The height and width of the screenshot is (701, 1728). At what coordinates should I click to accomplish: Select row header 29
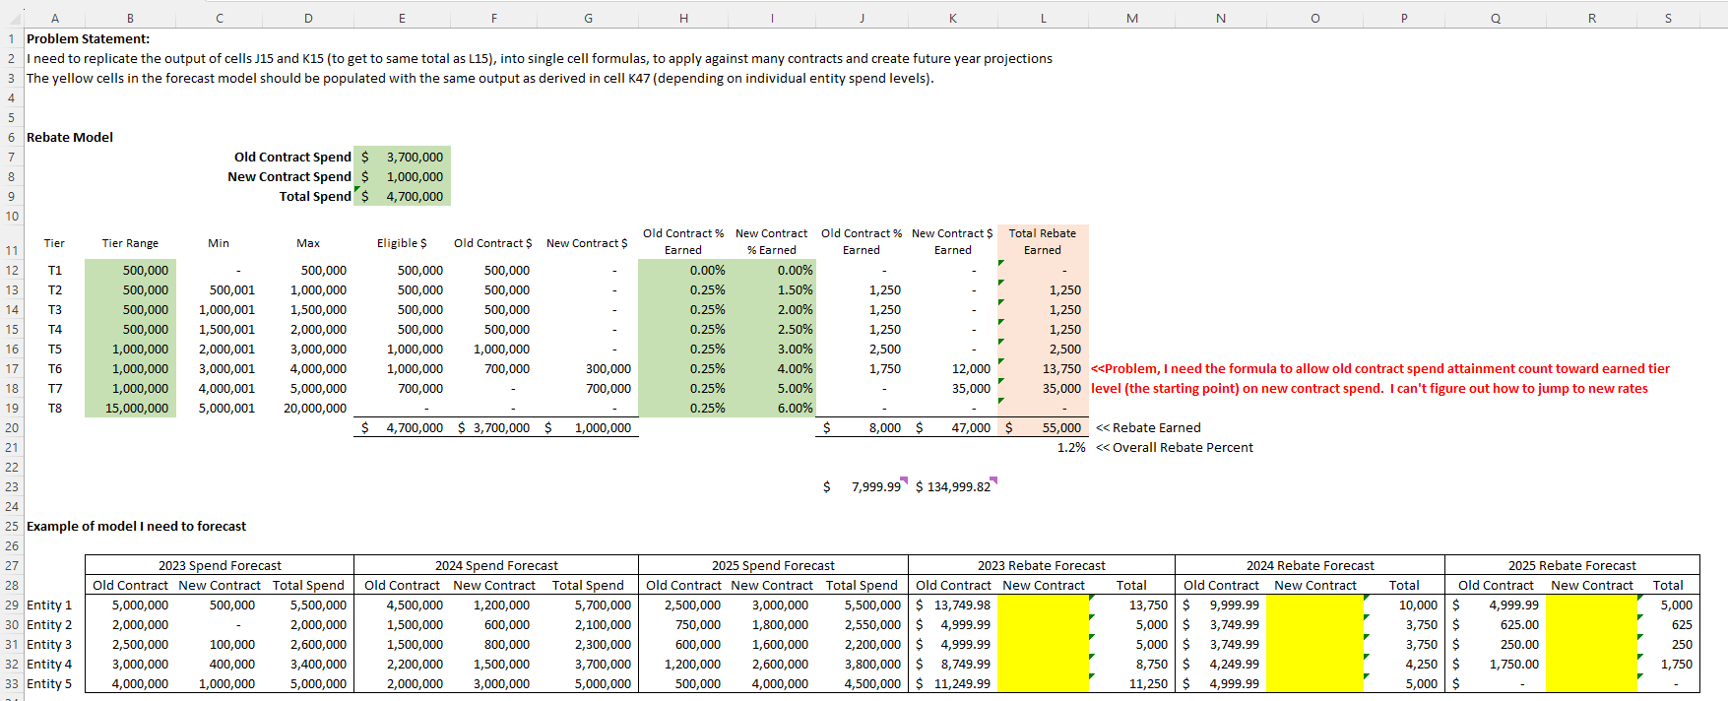(x=12, y=605)
